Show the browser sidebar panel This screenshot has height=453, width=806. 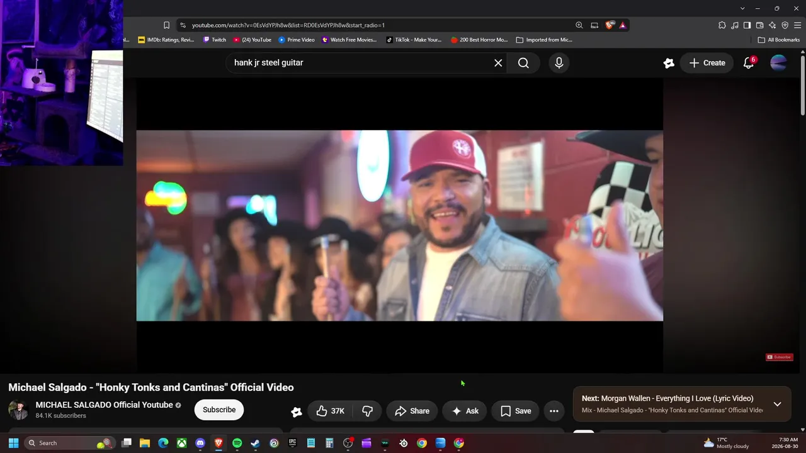(747, 25)
